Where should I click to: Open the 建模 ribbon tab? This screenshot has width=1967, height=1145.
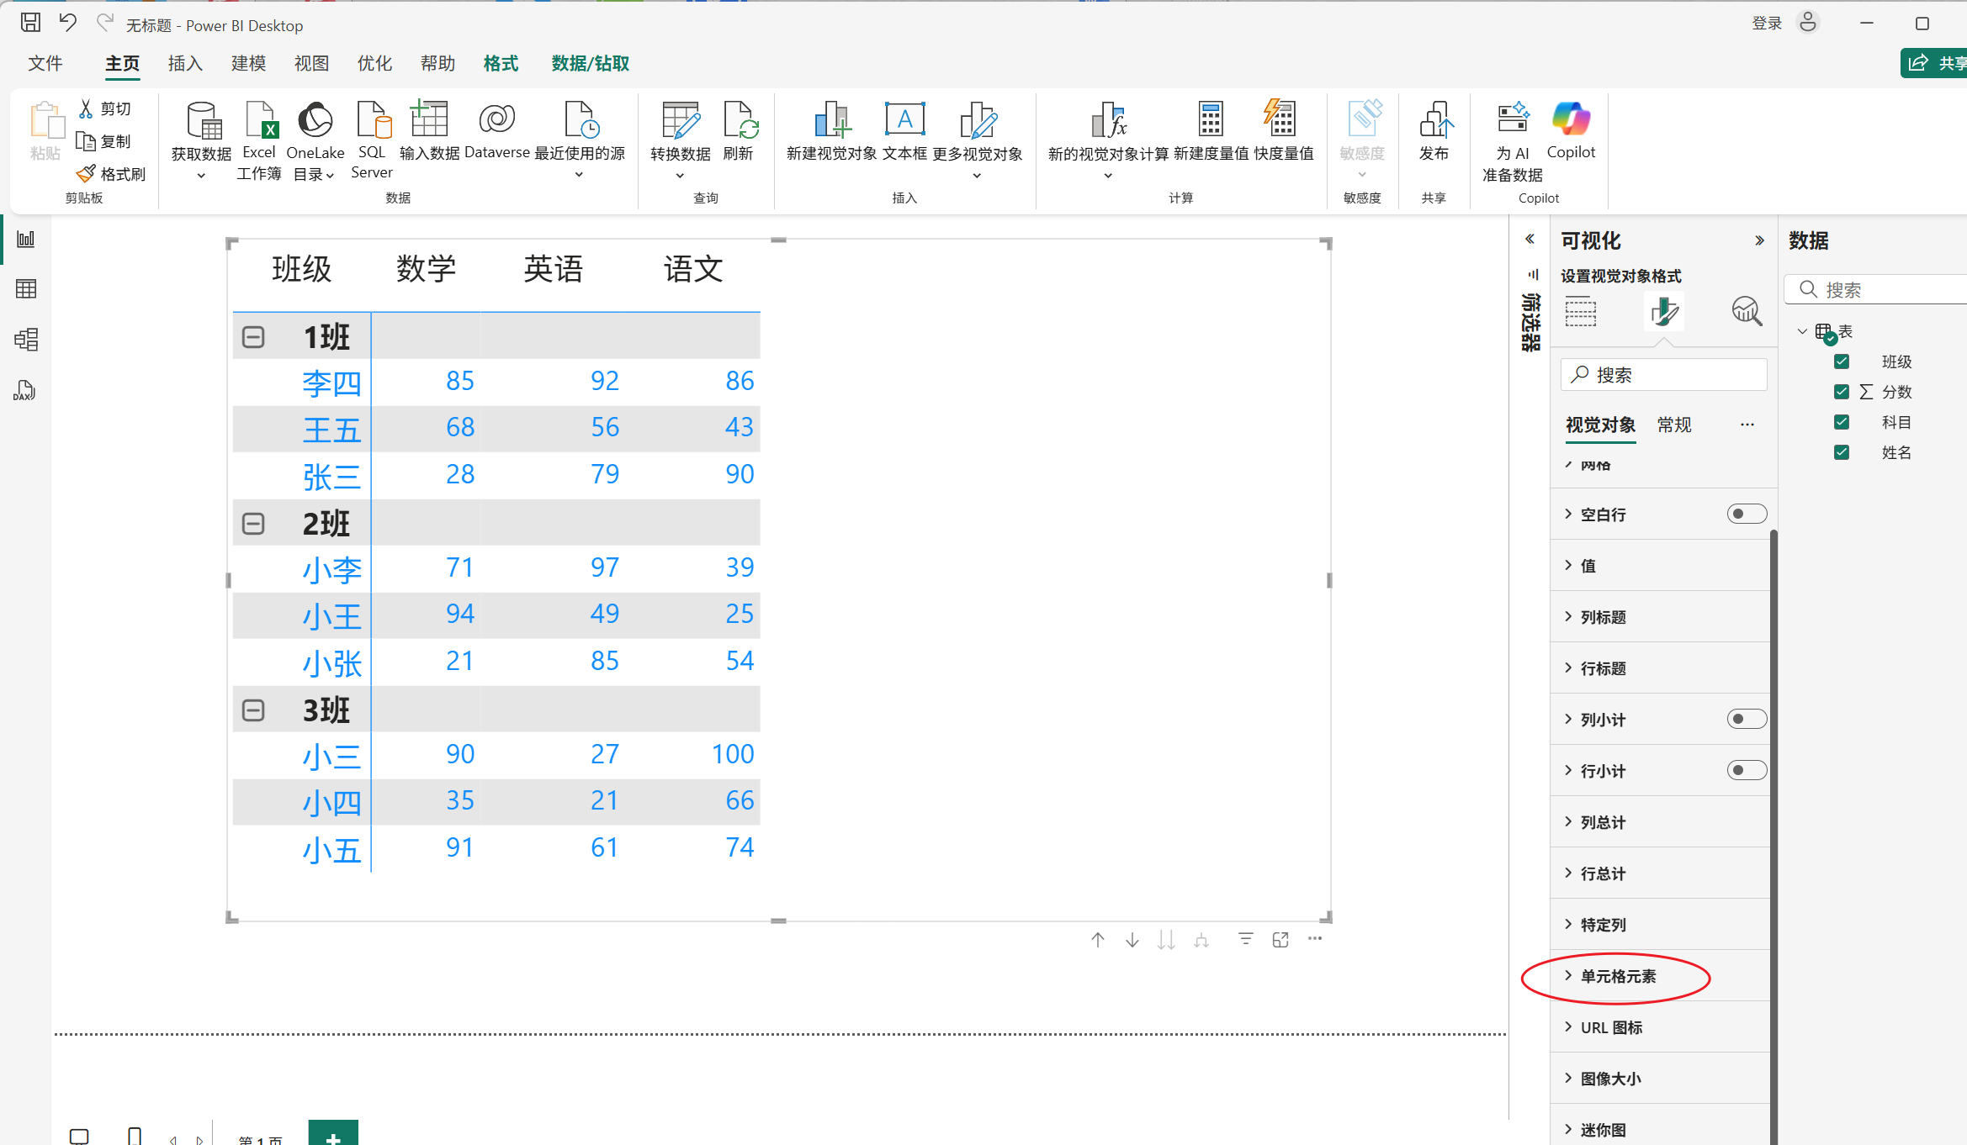(248, 64)
